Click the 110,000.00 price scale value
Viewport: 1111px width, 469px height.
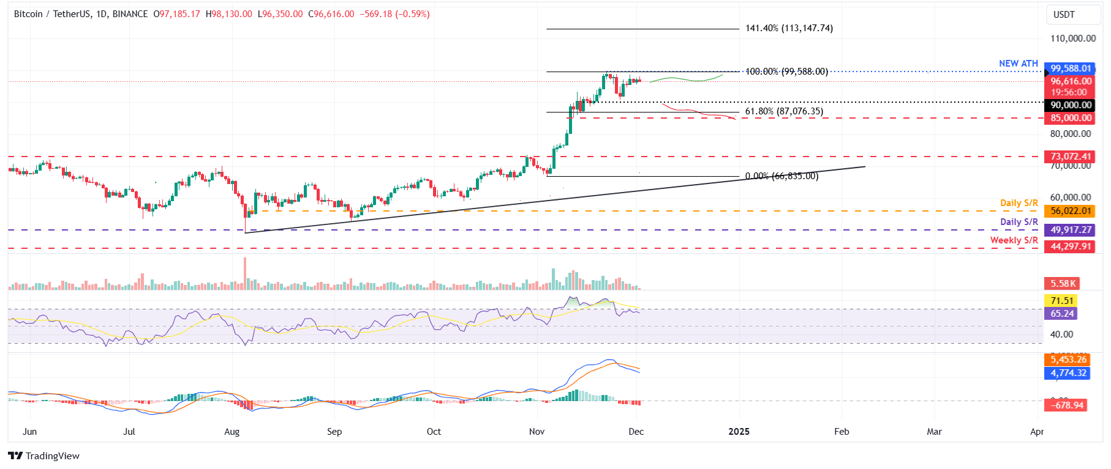pos(1073,39)
